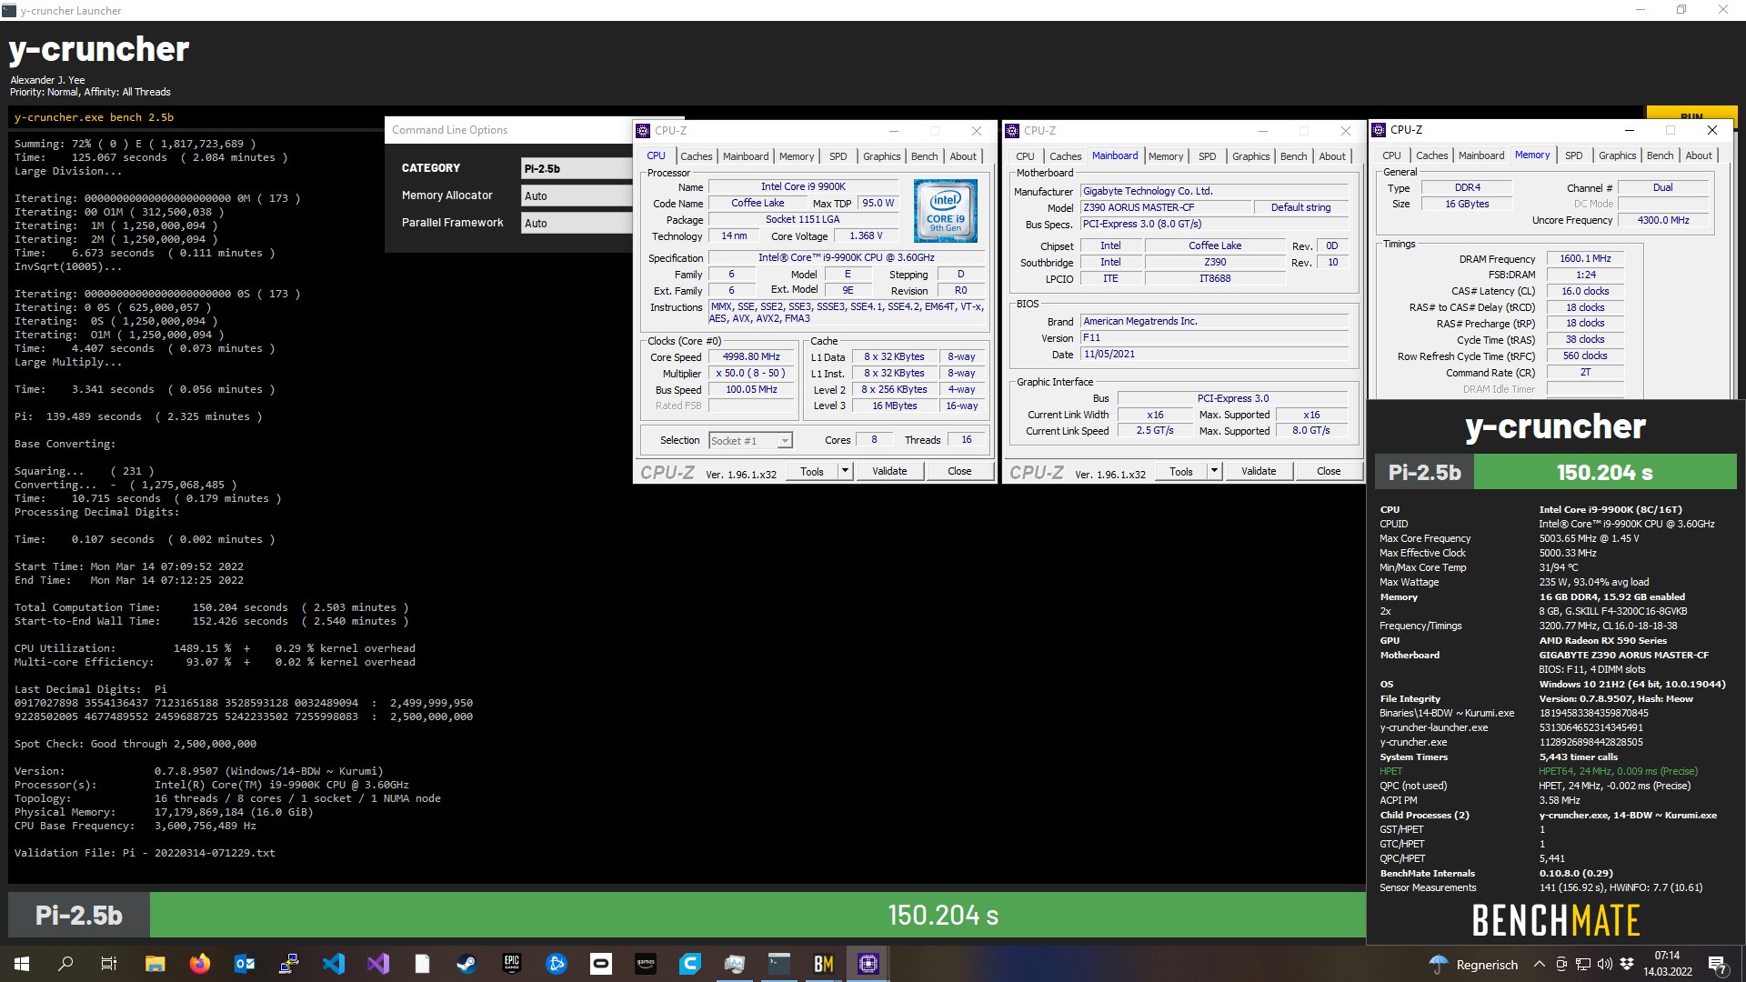The image size is (1746, 982).
Task: Open the Memory Allocator Auto dropdown
Action: pos(577,195)
